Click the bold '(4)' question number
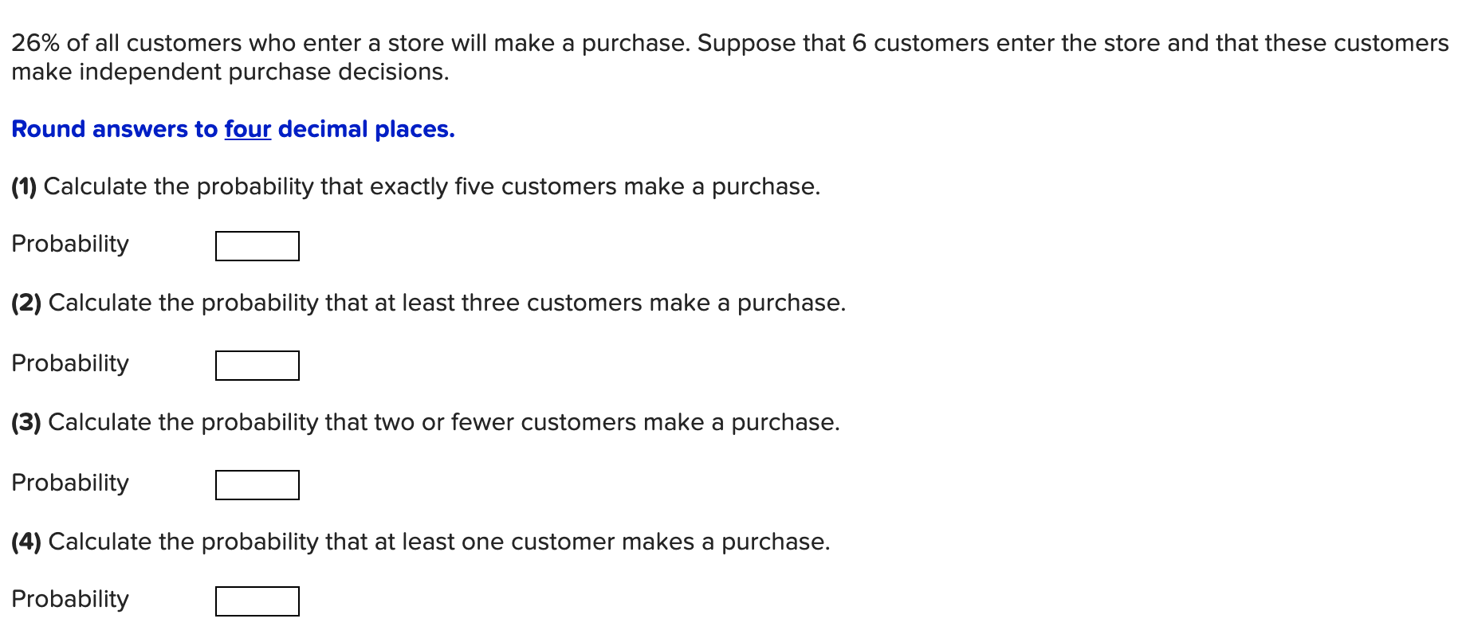 pos(27,542)
